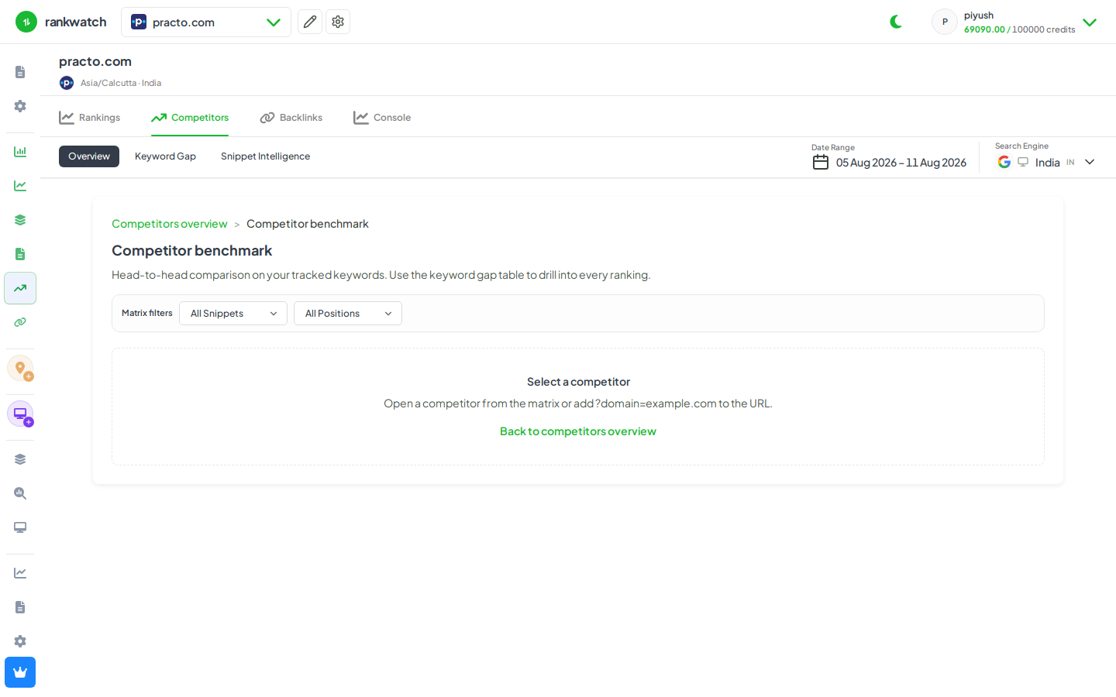The image size is (1116, 697).
Task: Click the grey document icon atop the sidebar
Action: tap(20, 72)
